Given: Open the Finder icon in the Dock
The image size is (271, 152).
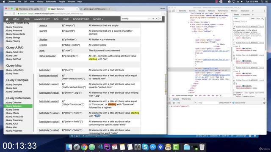Looking at the screenshot, I should point(69,147).
